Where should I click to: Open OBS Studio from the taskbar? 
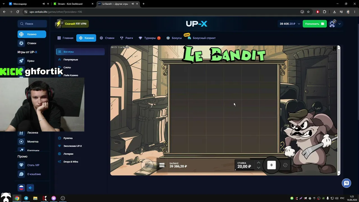(63, 198)
